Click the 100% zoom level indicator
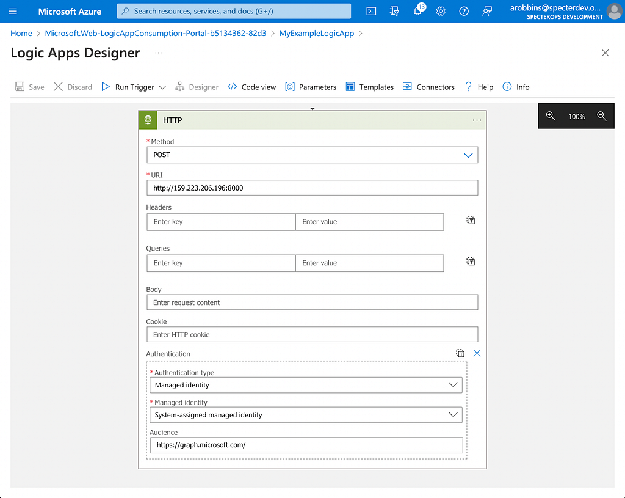625x498 pixels. tap(576, 117)
